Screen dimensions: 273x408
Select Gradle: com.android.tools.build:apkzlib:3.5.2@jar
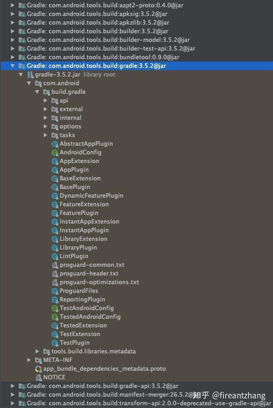[137, 23]
